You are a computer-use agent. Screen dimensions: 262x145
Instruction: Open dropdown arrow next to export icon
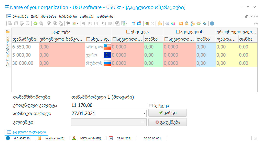coord(127,23)
